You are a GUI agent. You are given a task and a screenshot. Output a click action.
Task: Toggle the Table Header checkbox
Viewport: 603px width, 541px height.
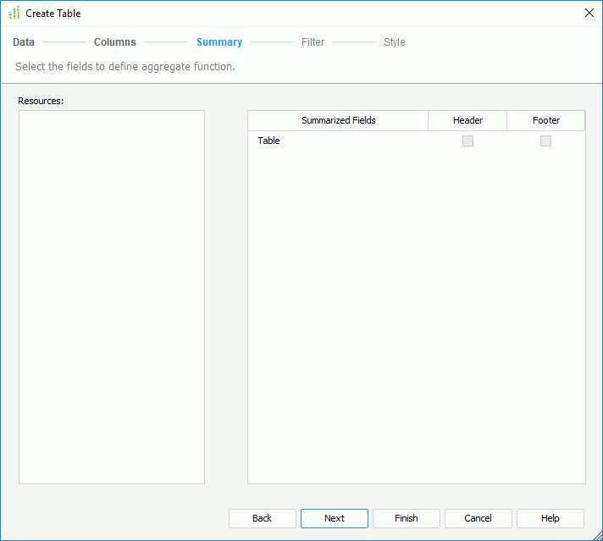click(467, 141)
